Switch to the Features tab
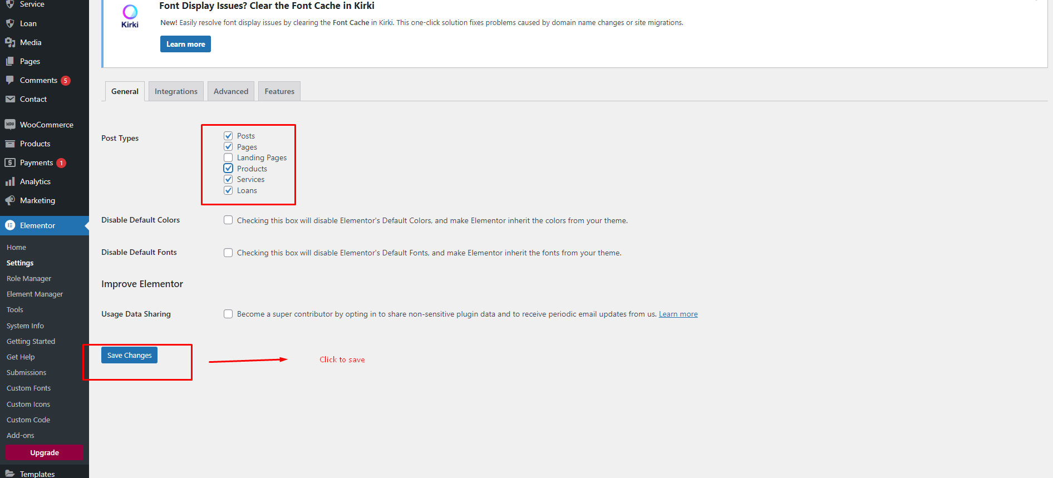1053x478 pixels. (279, 91)
